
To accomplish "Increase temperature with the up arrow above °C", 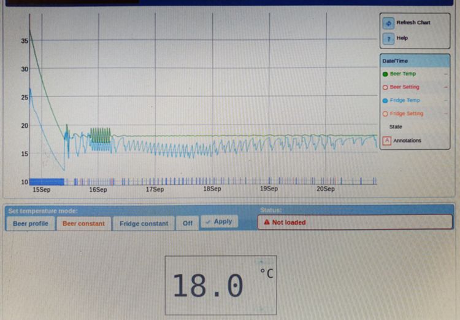I will point(262,262).
